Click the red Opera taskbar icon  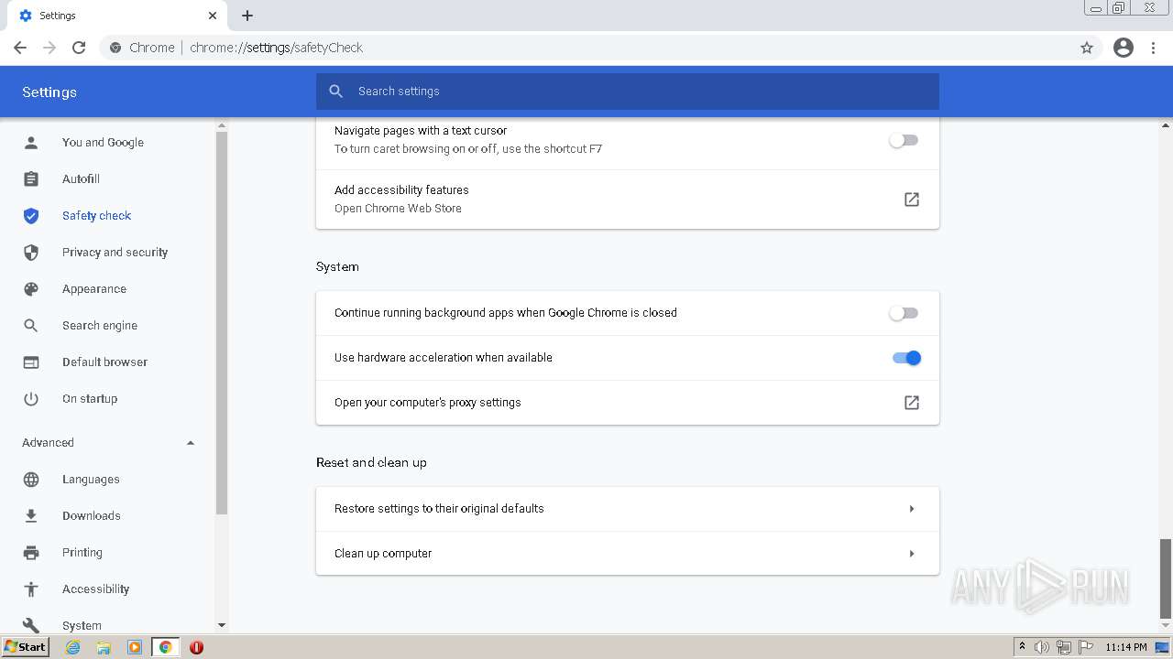(x=196, y=647)
